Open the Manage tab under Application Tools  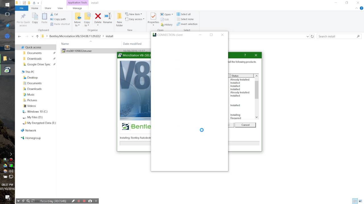click(x=77, y=8)
